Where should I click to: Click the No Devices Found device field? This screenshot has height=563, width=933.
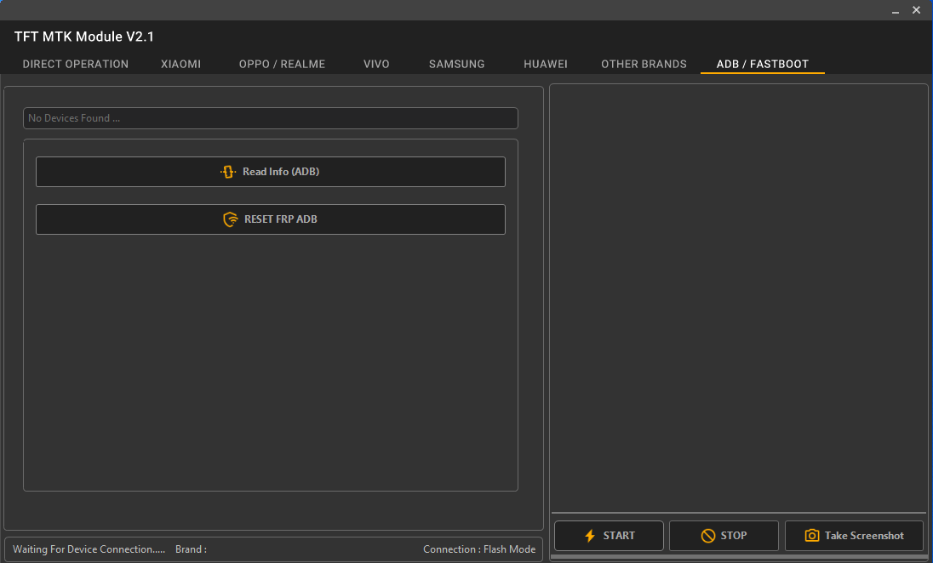pyautogui.click(x=270, y=117)
